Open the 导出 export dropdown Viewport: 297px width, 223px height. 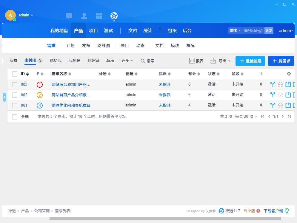(221, 61)
